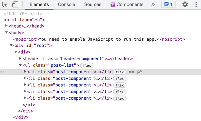Image resolution: width=201 pixels, height=121 pixels.
Task: Expand the head element node
Action: [x=7, y=26]
